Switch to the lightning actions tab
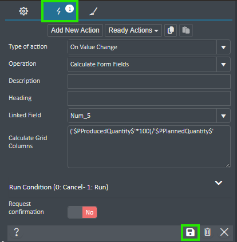Screen dimensions: 237x242 point(60,11)
